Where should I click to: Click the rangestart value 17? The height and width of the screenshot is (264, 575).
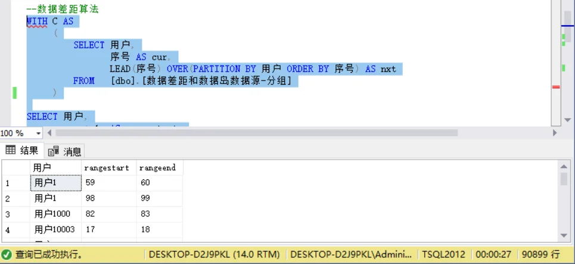[108, 229]
